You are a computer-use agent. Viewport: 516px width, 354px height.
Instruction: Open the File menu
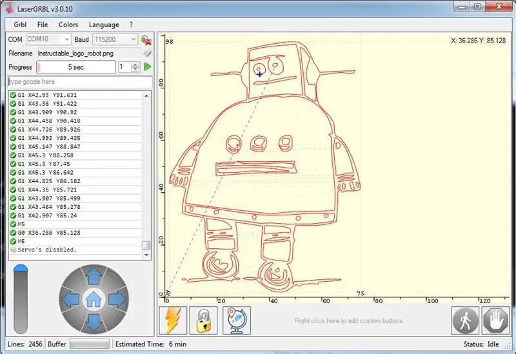click(43, 25)
